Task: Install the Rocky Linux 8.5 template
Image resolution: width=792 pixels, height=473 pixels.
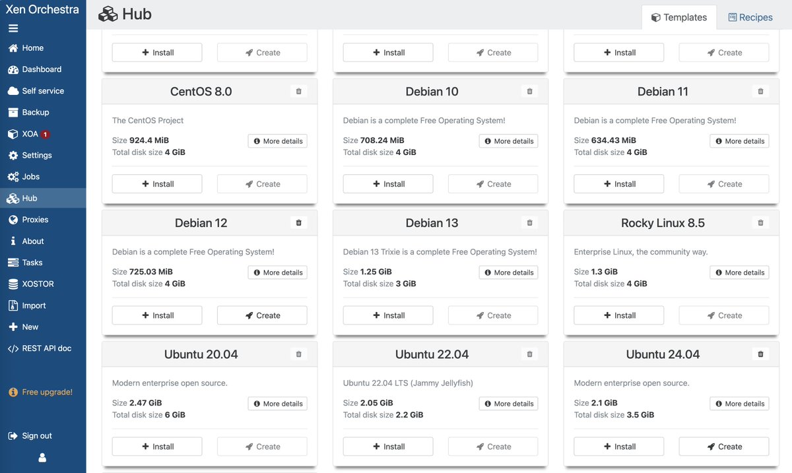Action: click(619, 315)
